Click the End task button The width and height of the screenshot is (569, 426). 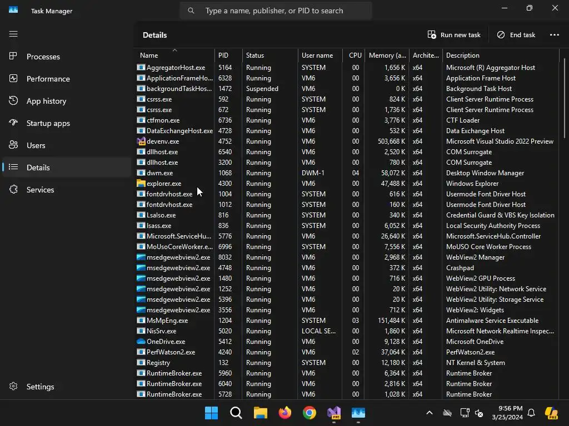tap(516, 35)
